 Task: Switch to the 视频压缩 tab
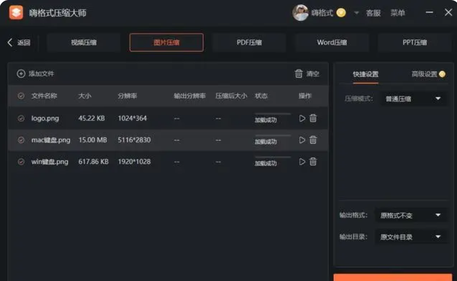pyautogui.click(x=84, y=43)
